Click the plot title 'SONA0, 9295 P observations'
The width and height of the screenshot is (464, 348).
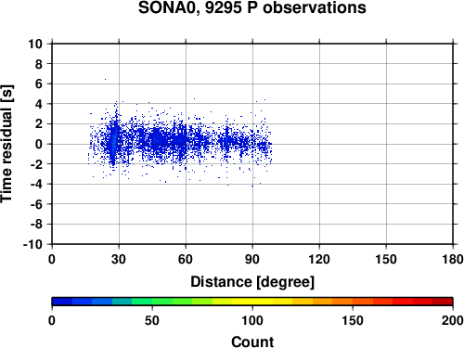point(252,7)
